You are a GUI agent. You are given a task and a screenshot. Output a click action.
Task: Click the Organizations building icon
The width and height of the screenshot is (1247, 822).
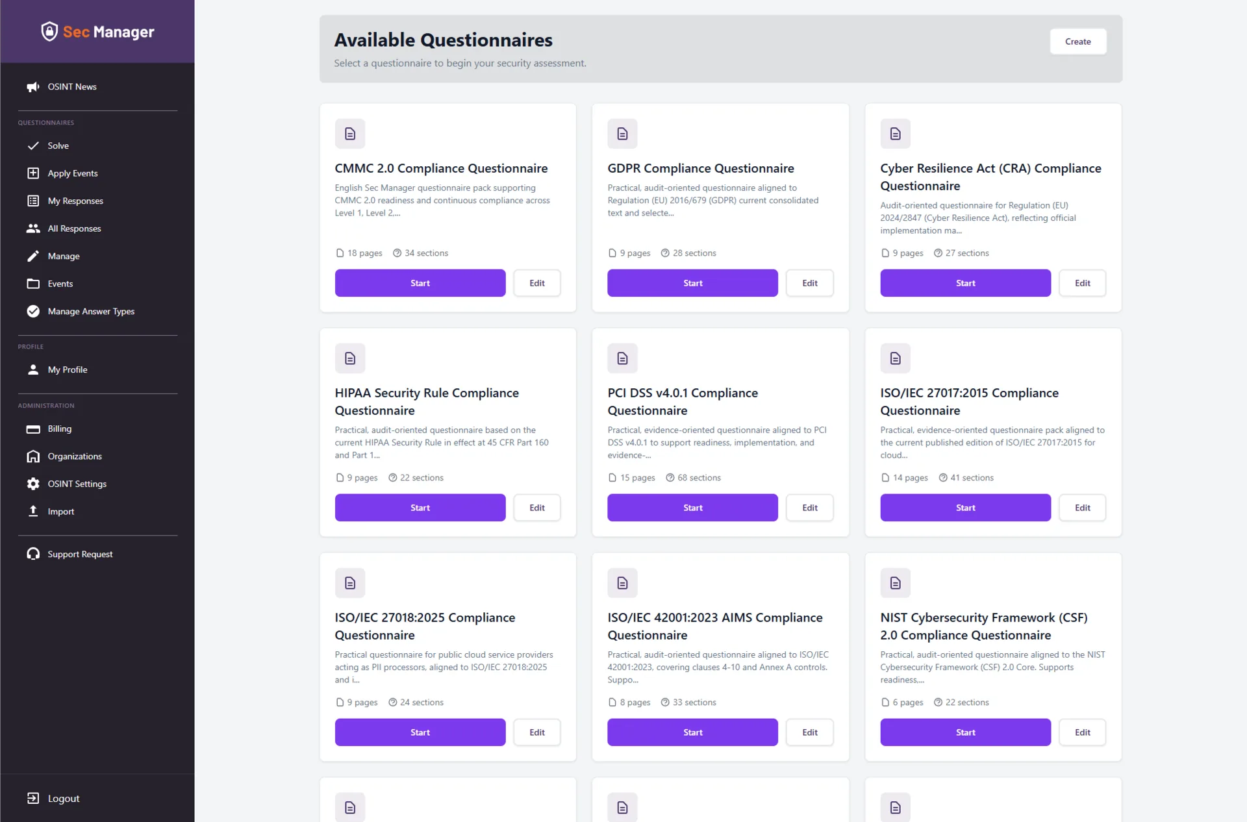pos(33,456)
